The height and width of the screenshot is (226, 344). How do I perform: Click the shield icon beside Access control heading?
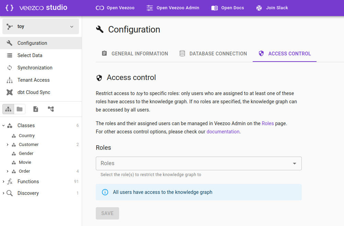point(99,78)
